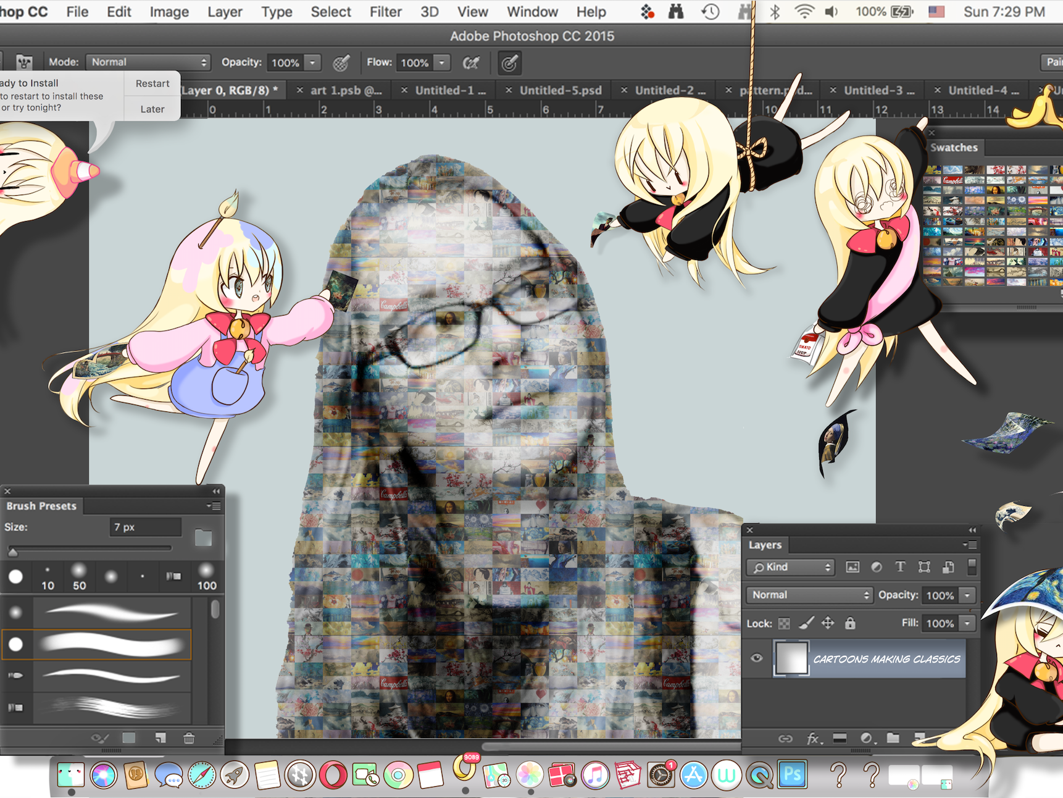This screenshot has width=1063, height=798.
Task: Toggle pressure for opacity icon
Action: pos(341,62)
